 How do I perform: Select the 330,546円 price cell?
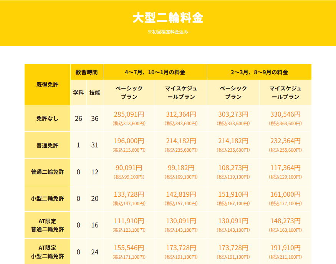click(285, 114)
